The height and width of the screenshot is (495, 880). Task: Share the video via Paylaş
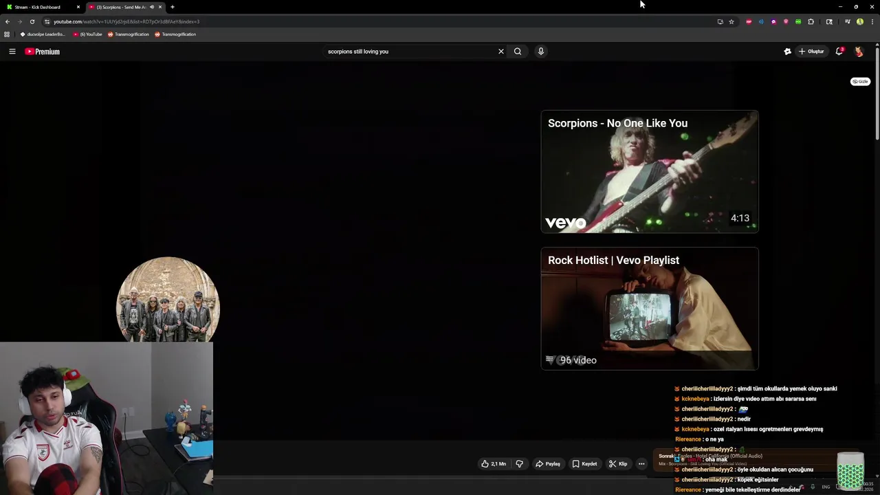[x=548, y=464]
